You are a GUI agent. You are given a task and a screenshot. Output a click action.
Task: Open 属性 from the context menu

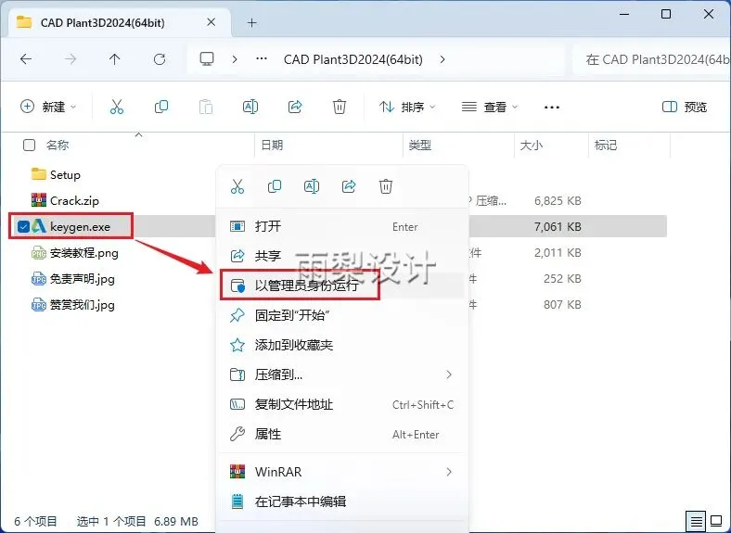[x=342, y=434]
